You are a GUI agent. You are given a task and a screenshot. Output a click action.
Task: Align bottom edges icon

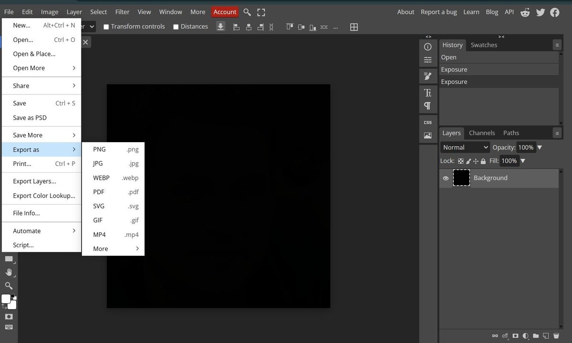[x=312, y=27]
